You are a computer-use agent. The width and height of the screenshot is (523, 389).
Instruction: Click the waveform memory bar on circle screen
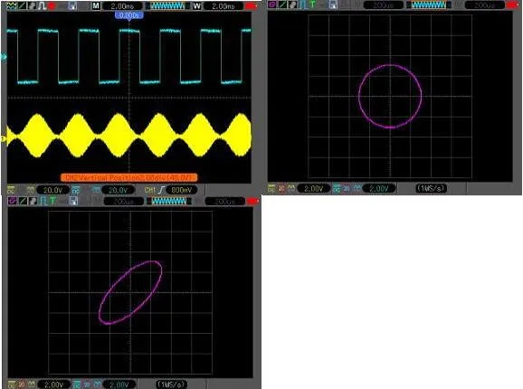429,5
